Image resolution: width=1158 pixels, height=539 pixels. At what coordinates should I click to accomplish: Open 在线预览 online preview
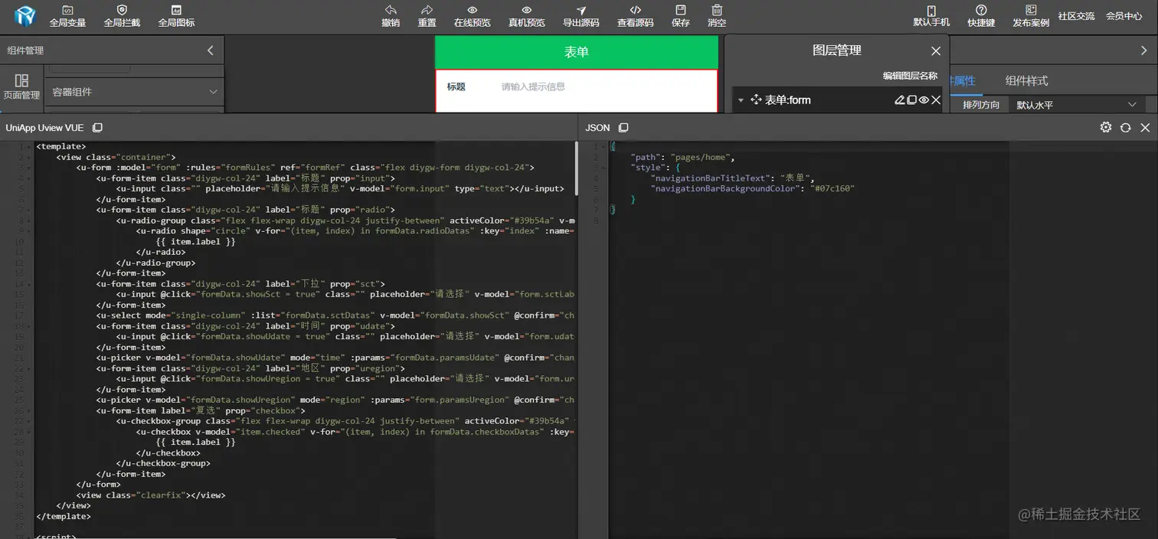tap(472, 16)
